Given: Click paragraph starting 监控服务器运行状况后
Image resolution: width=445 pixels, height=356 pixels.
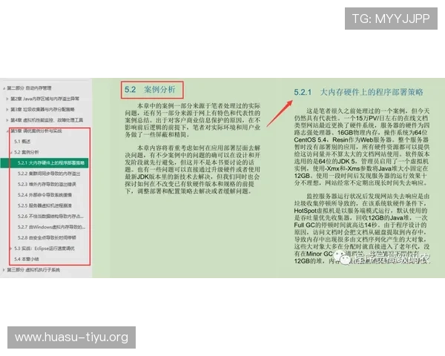Looking at the screenshot, I should tap(362, 229).
